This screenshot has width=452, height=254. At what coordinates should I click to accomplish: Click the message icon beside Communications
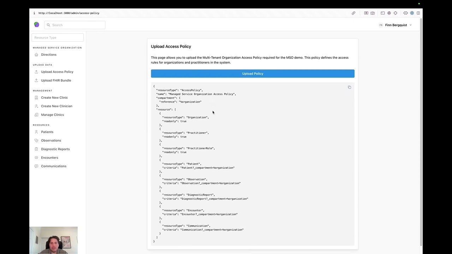36,166
